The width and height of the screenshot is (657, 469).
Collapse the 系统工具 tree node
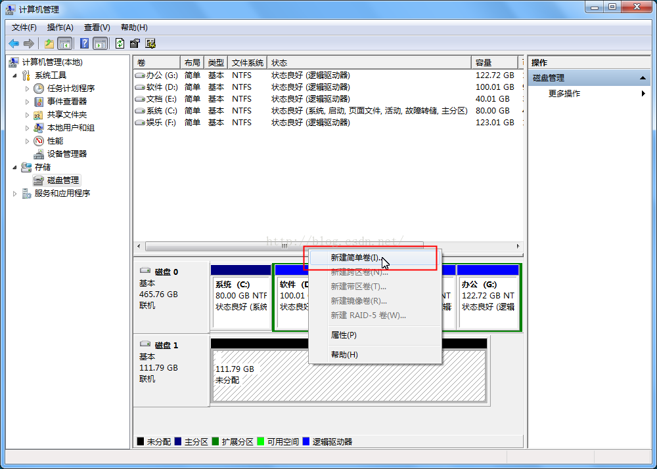[15, 75]
